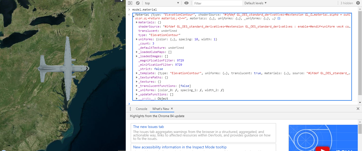Select the _defaultTexture: undefined row
This screenshot has width=362, height=151.
[161, 48]
